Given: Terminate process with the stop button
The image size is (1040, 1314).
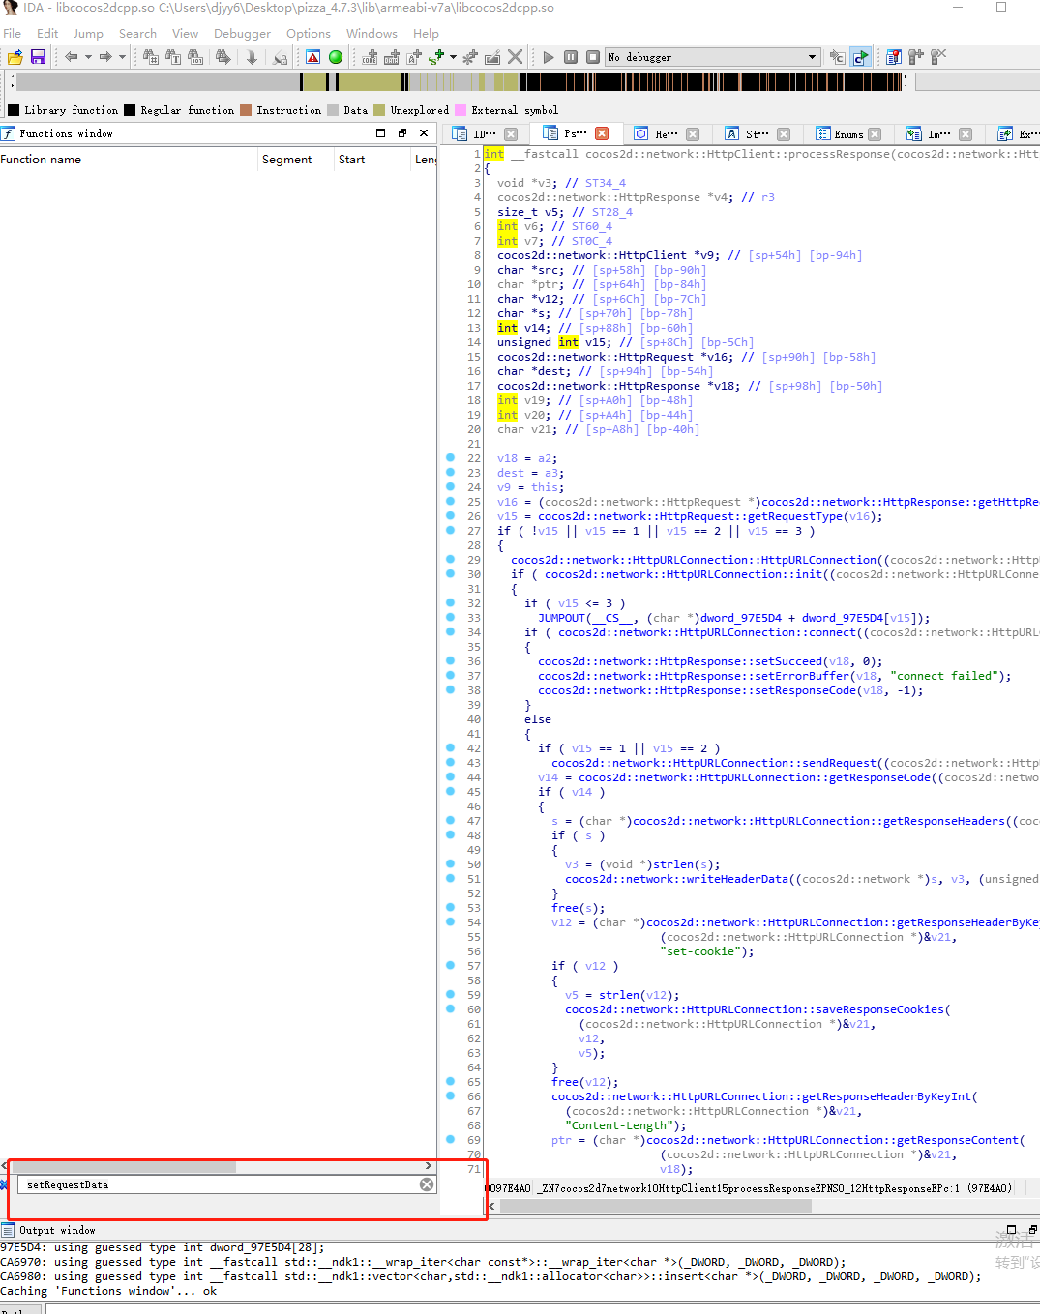Looking at the screenshot, I should pyautogui.click(x=593, y=57).
